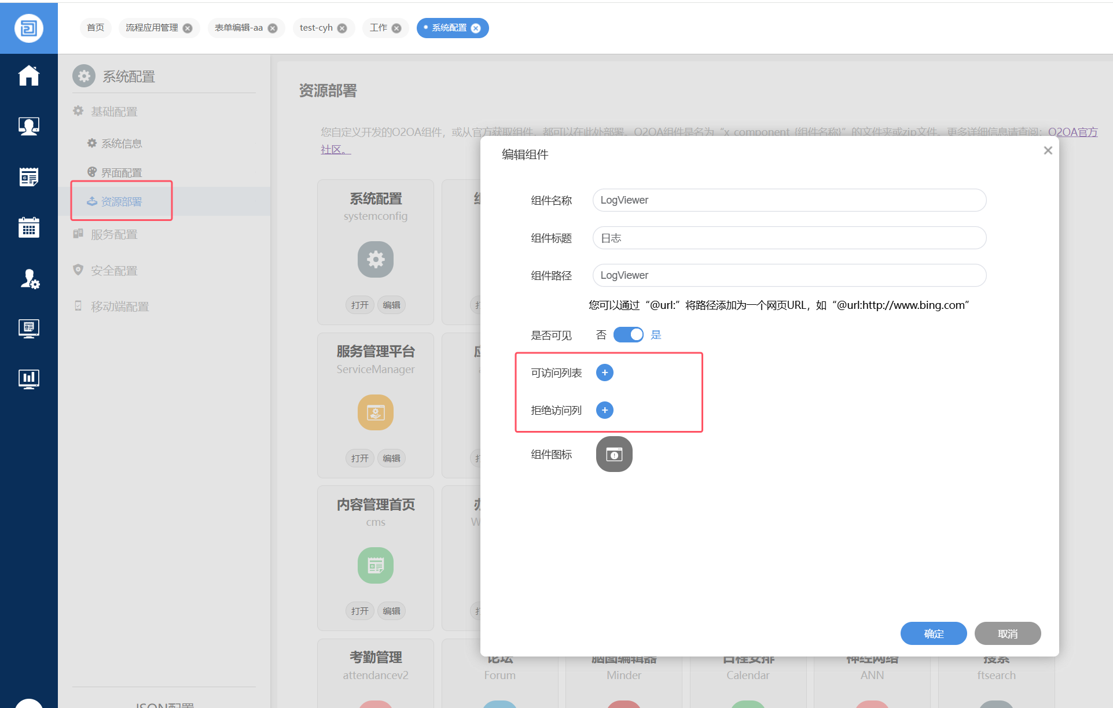Click the 组件标题 input field
The height and width of the screenshot is (708, 1113).
pos(789,238)
